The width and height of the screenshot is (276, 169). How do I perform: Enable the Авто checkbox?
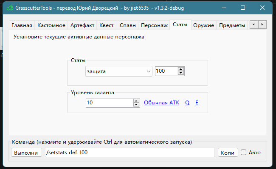coord(244,153)
